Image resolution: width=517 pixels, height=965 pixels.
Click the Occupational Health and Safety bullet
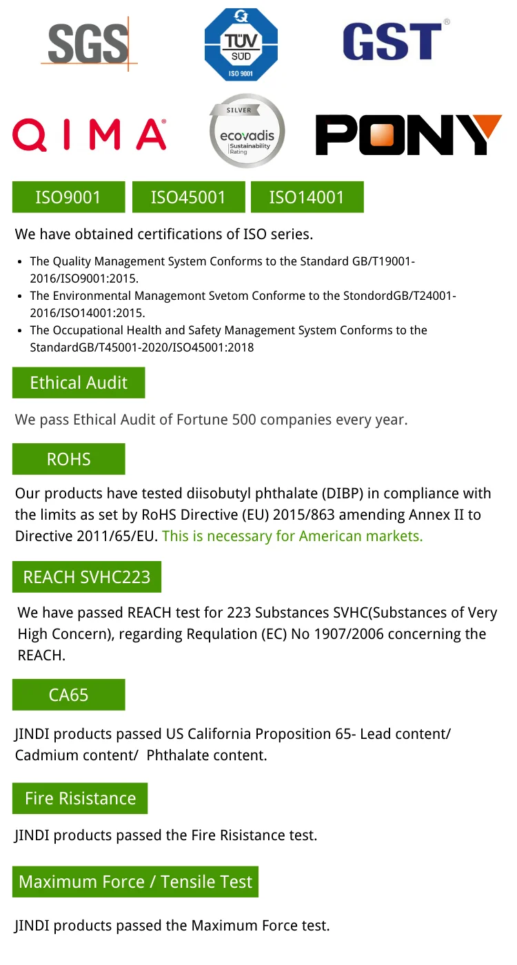tap(228, 338)
